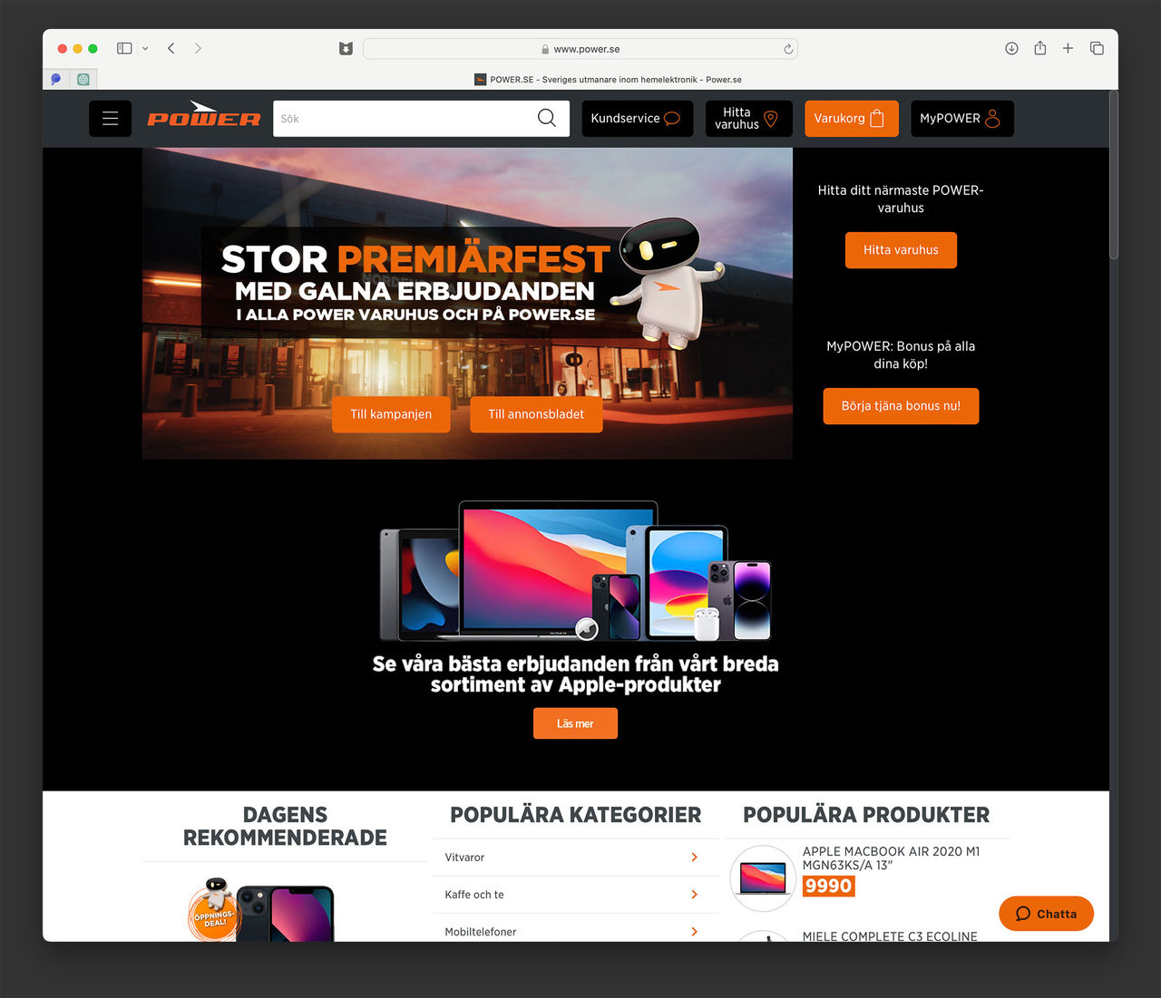Viewport: 1161px width, 998px height.
Task: Open the Varukorg shopping cart
Action: [x=851, y=119]
